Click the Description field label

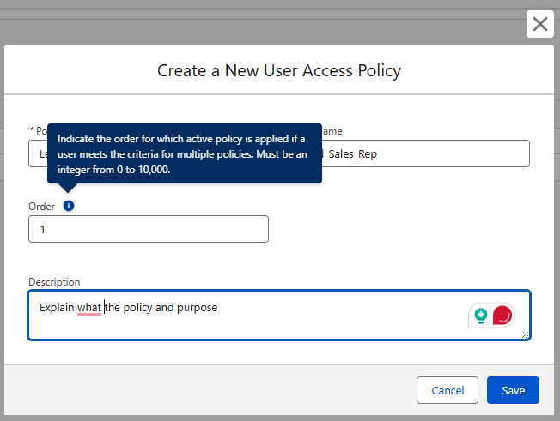click(54, 282)
